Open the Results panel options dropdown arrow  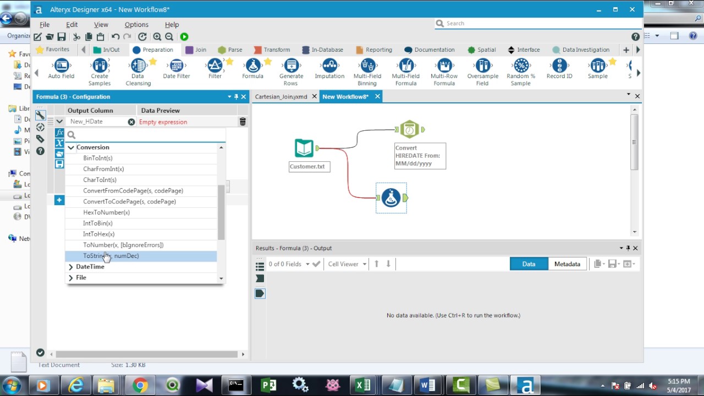(x=621, y=248)
